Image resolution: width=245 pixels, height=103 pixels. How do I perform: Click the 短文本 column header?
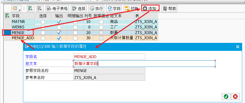[122, 16]
